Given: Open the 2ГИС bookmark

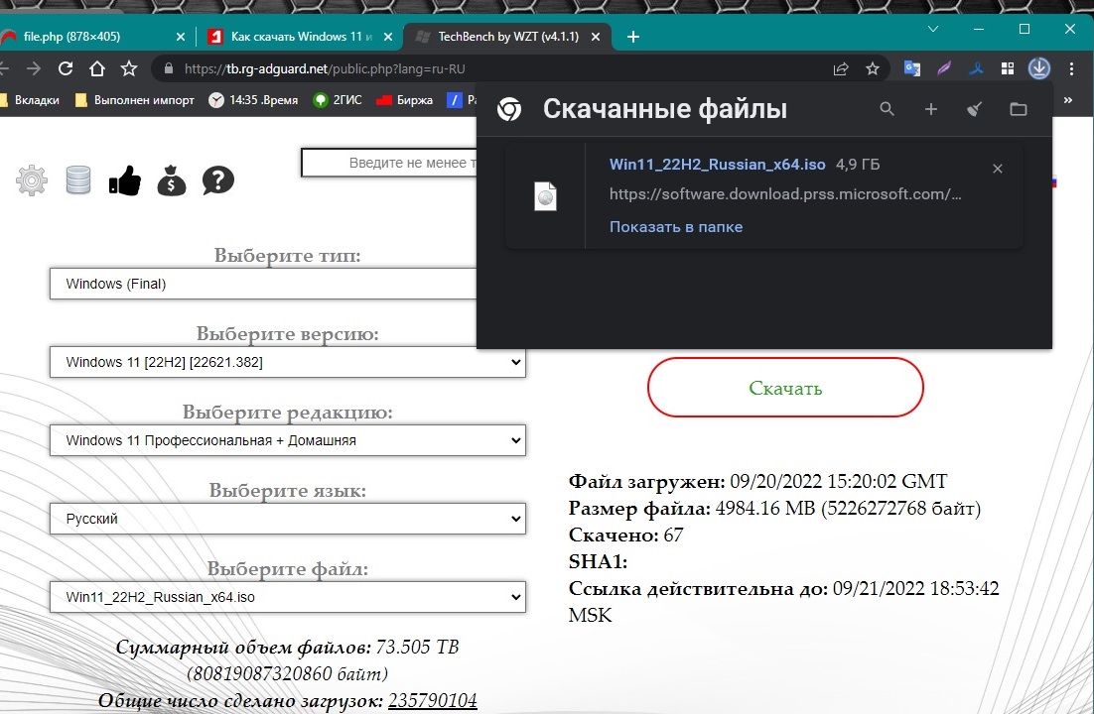Looking at the screenshot, I should 338,100.
